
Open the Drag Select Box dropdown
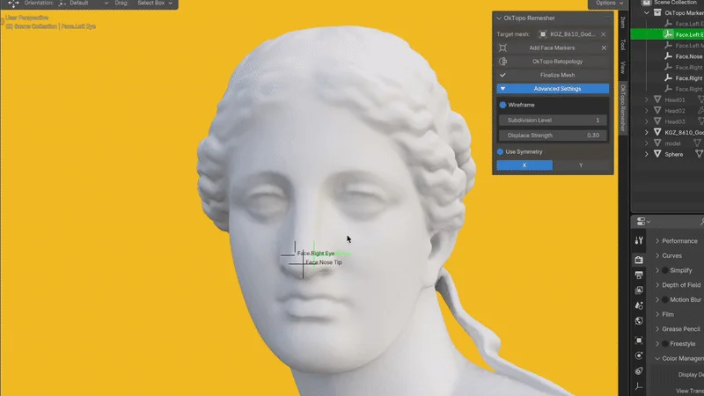[x=155, y=4]
